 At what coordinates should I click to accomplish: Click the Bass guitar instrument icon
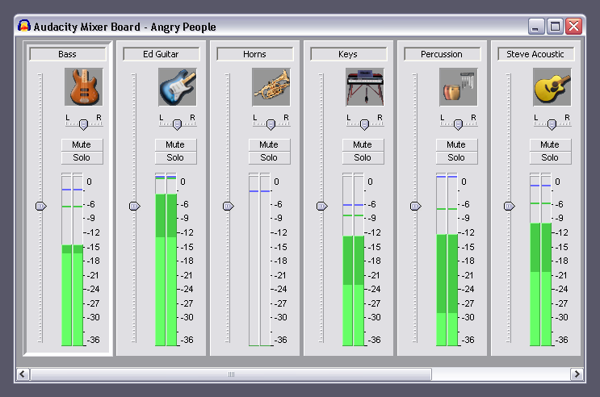pyautogui.click(x=83, y=87)
